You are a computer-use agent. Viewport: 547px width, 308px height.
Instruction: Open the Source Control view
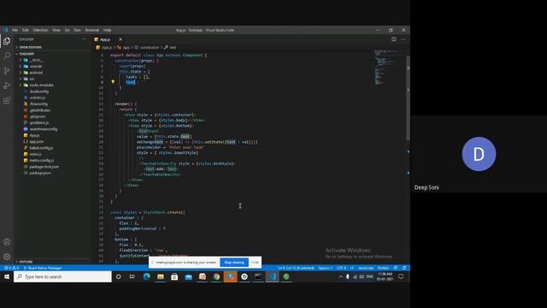point(7,71)
